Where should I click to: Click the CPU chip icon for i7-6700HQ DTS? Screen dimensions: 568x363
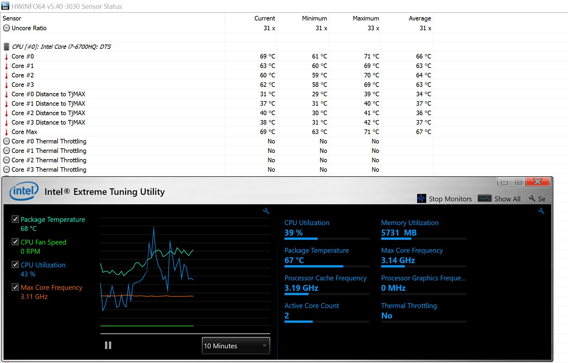click(6, 47)
